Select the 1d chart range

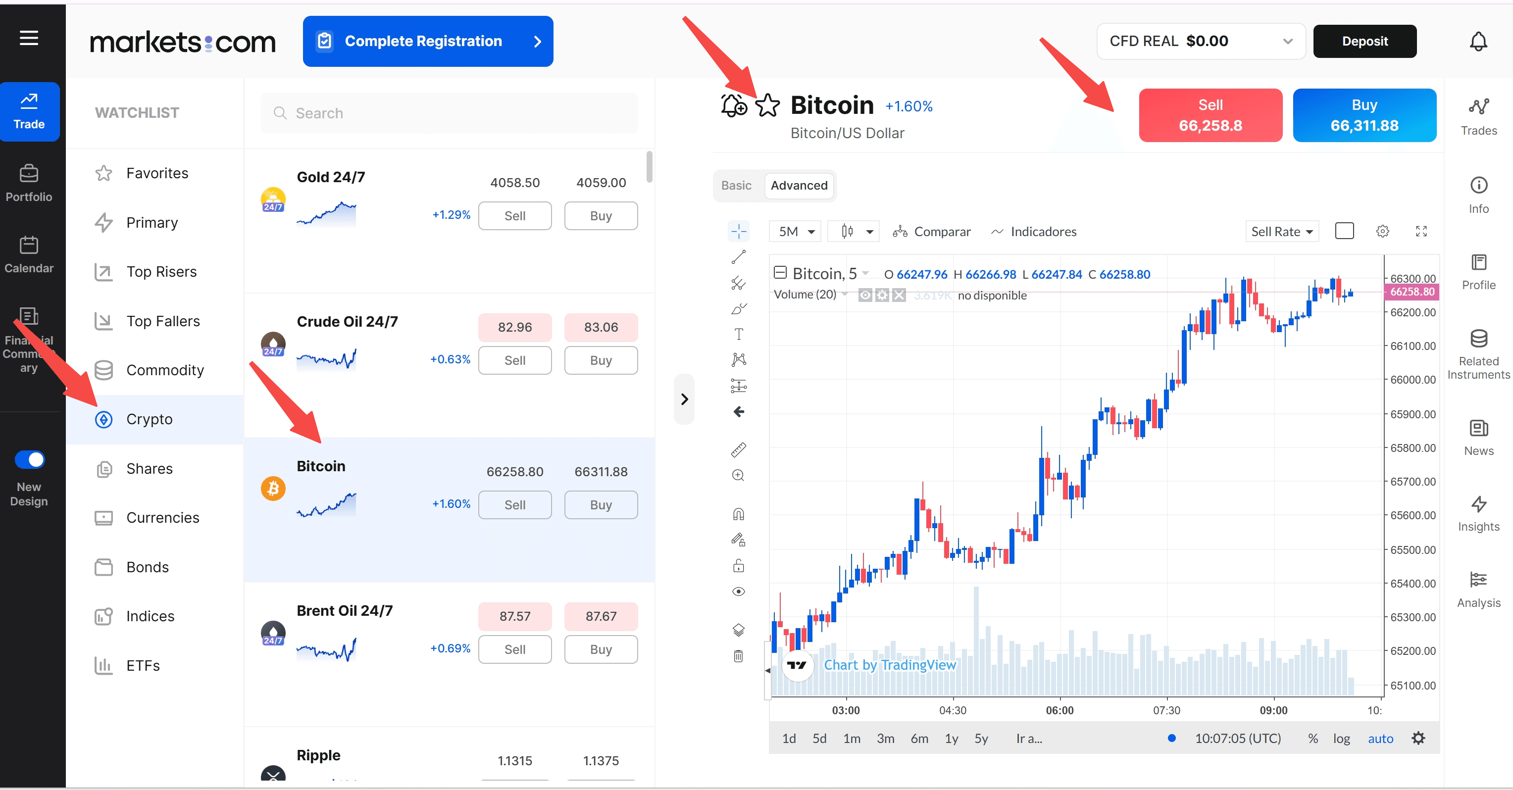pos(789,739)
